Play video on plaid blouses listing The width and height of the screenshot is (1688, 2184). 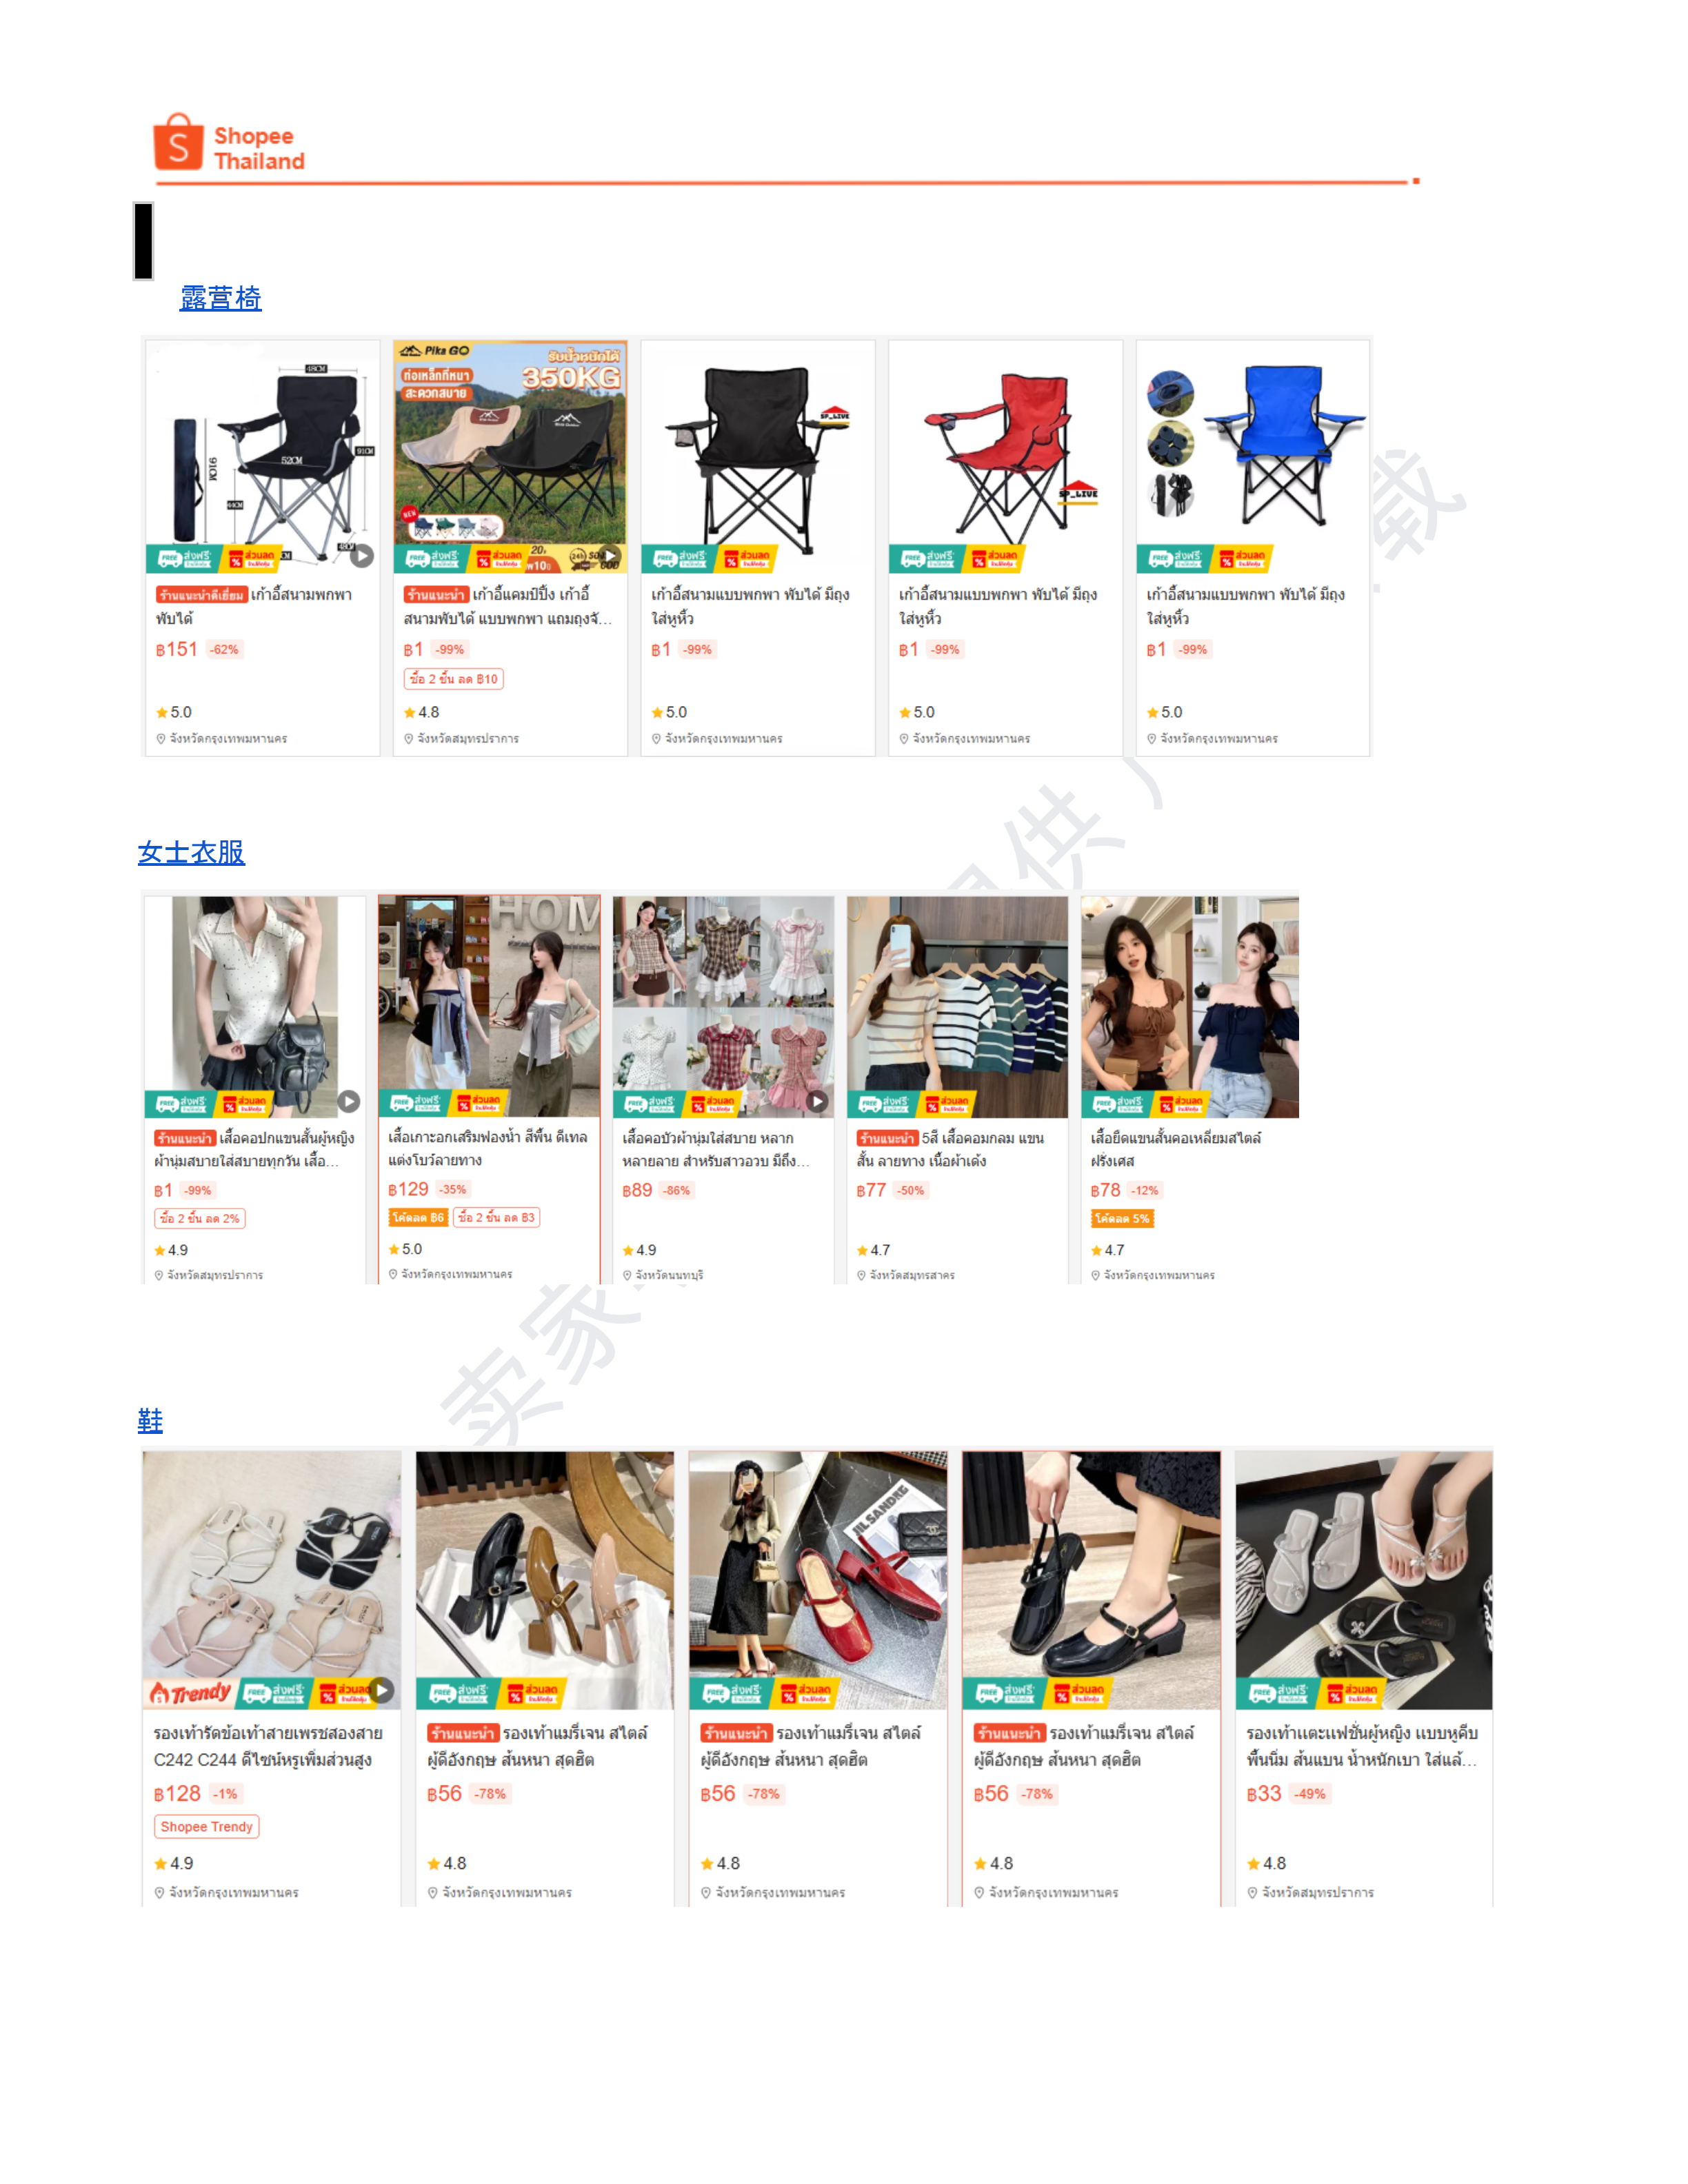click(x=818, y=1101)
